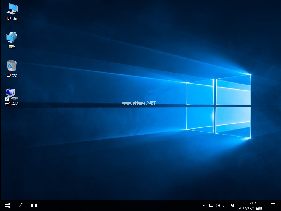Screen dimensions: 281x211
Task: Click the 宽带连接 text label
Action: [x=12, y=104]
